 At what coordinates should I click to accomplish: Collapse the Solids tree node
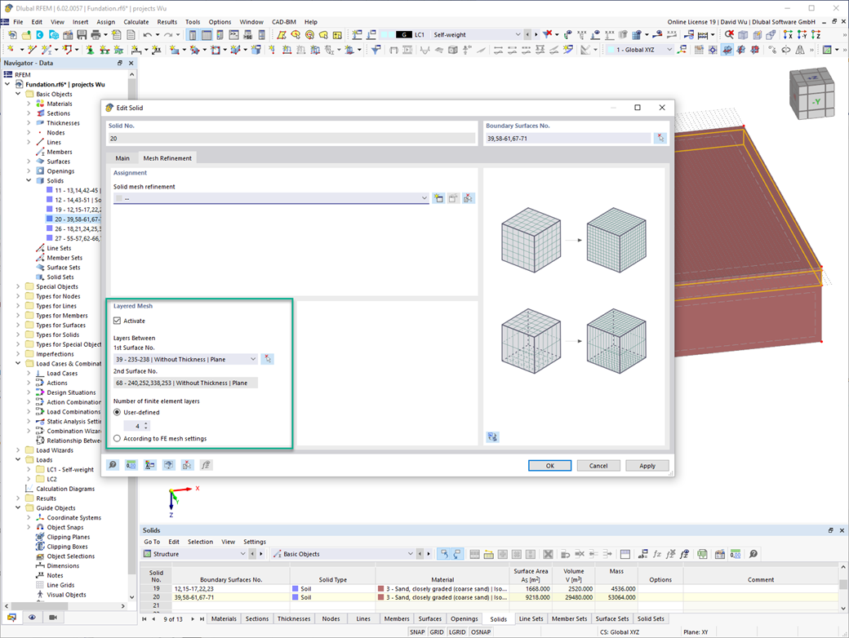coord(29,181)
